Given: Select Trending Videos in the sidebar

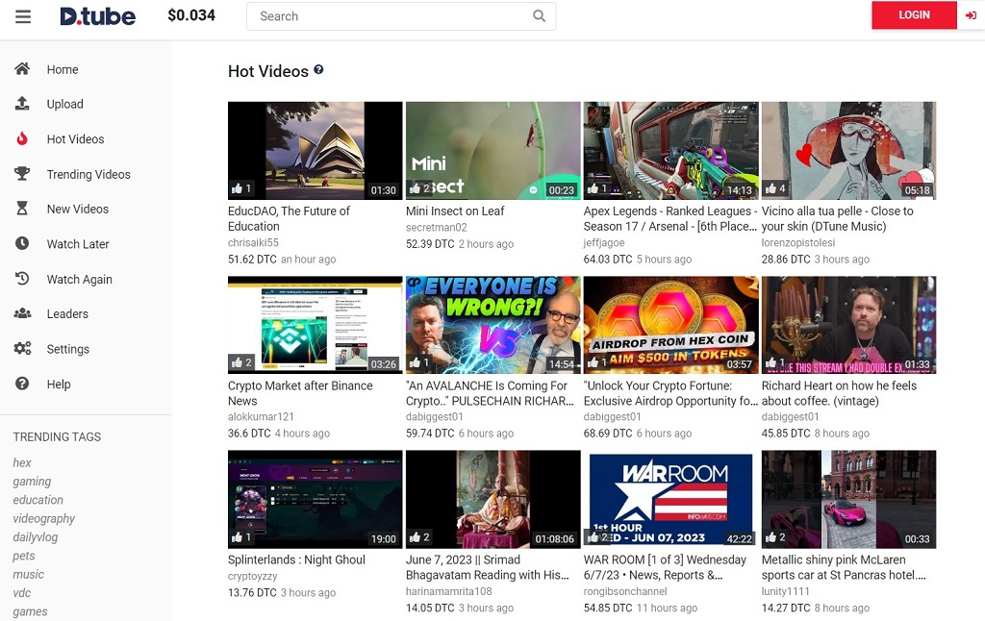Looking at the screenshot, I should 88,174.
